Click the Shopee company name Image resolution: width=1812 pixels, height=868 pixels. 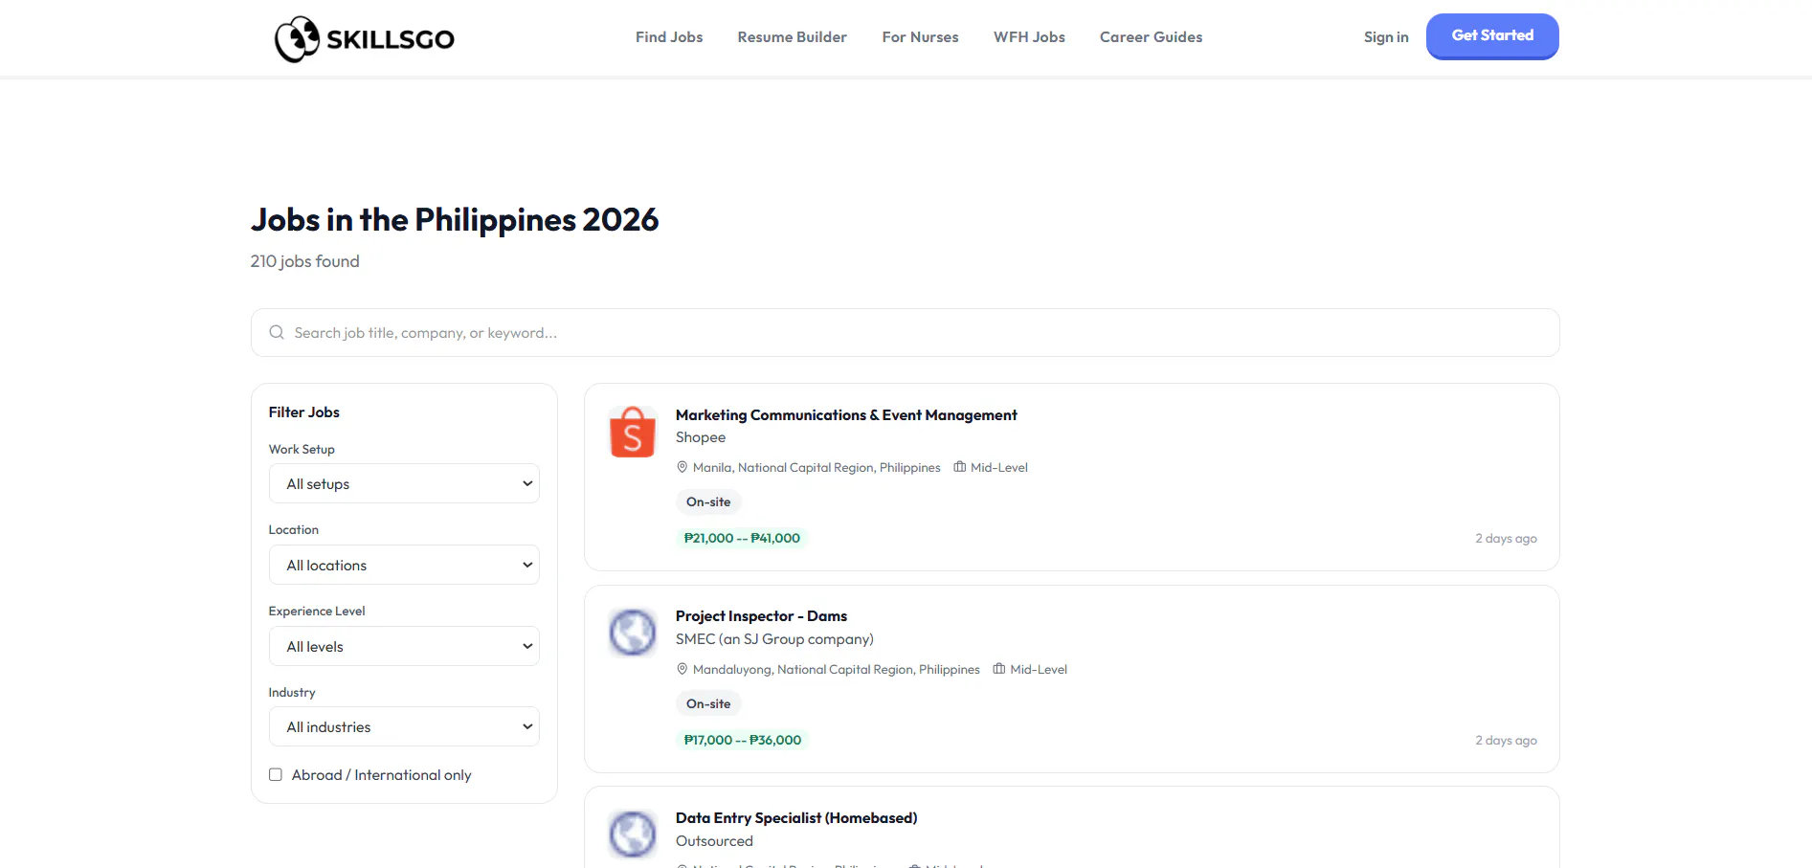701,437
